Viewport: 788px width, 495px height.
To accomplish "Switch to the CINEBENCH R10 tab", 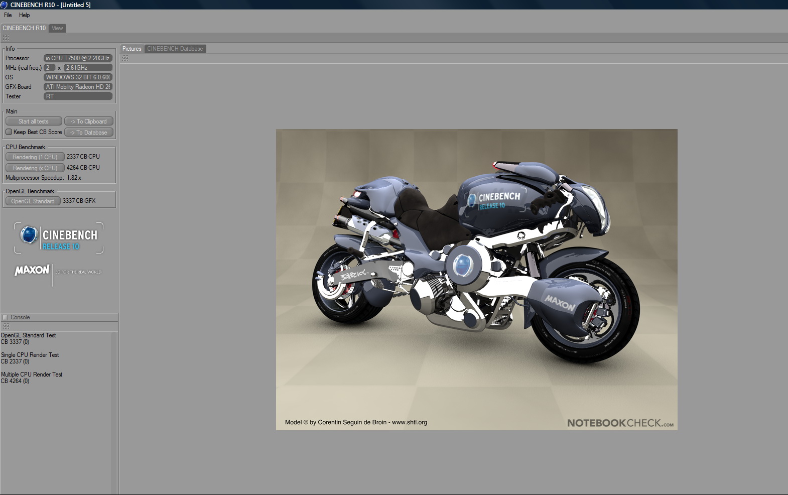I will coord(24,28).
